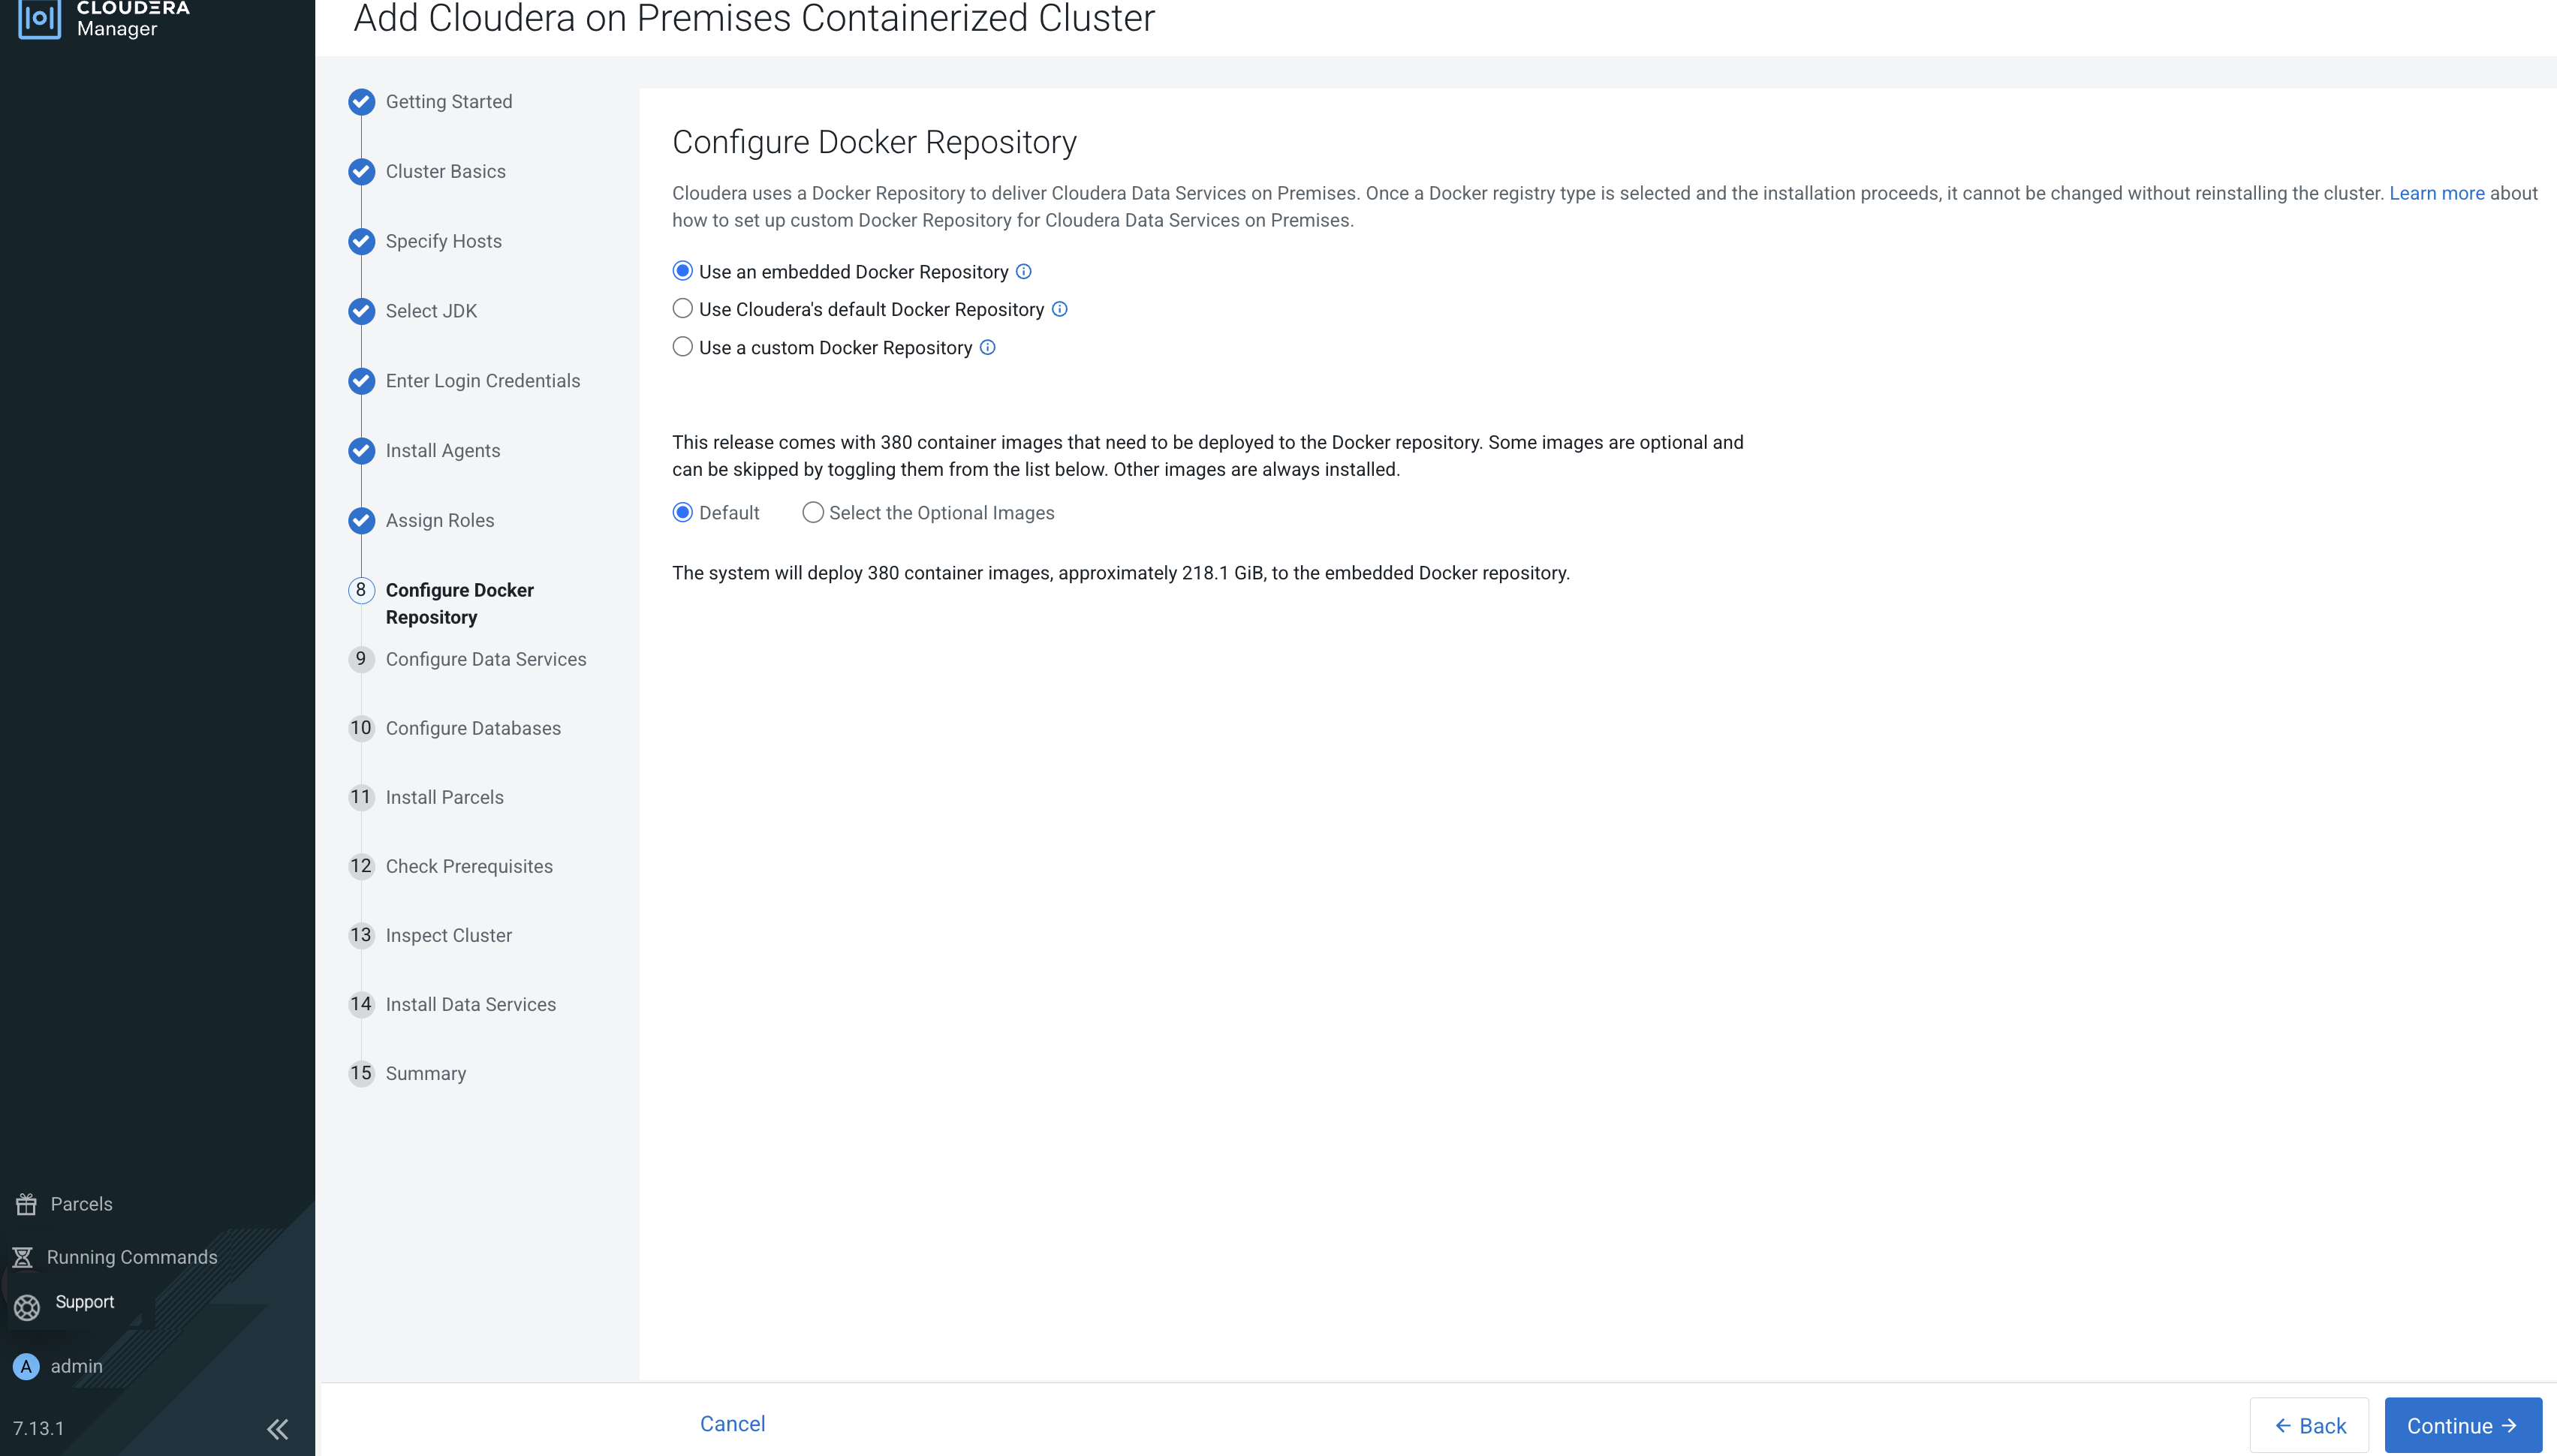Go to the Getting Started wizard step
This screenshot has height=1456, width=2557.
click(x=448, y=102)
